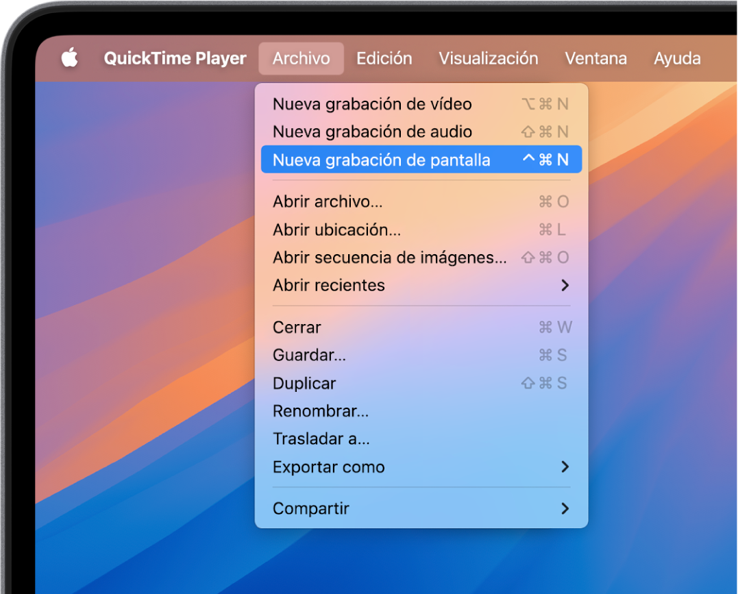The image size is (738, 594).
Task: Select Abrir secuencia de imágenes…
Action: pos(421,258)
